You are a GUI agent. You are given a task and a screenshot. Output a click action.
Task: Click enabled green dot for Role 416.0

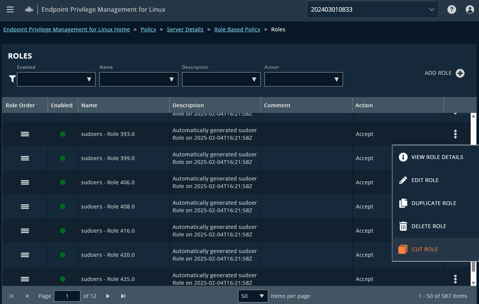coord(63,231)
